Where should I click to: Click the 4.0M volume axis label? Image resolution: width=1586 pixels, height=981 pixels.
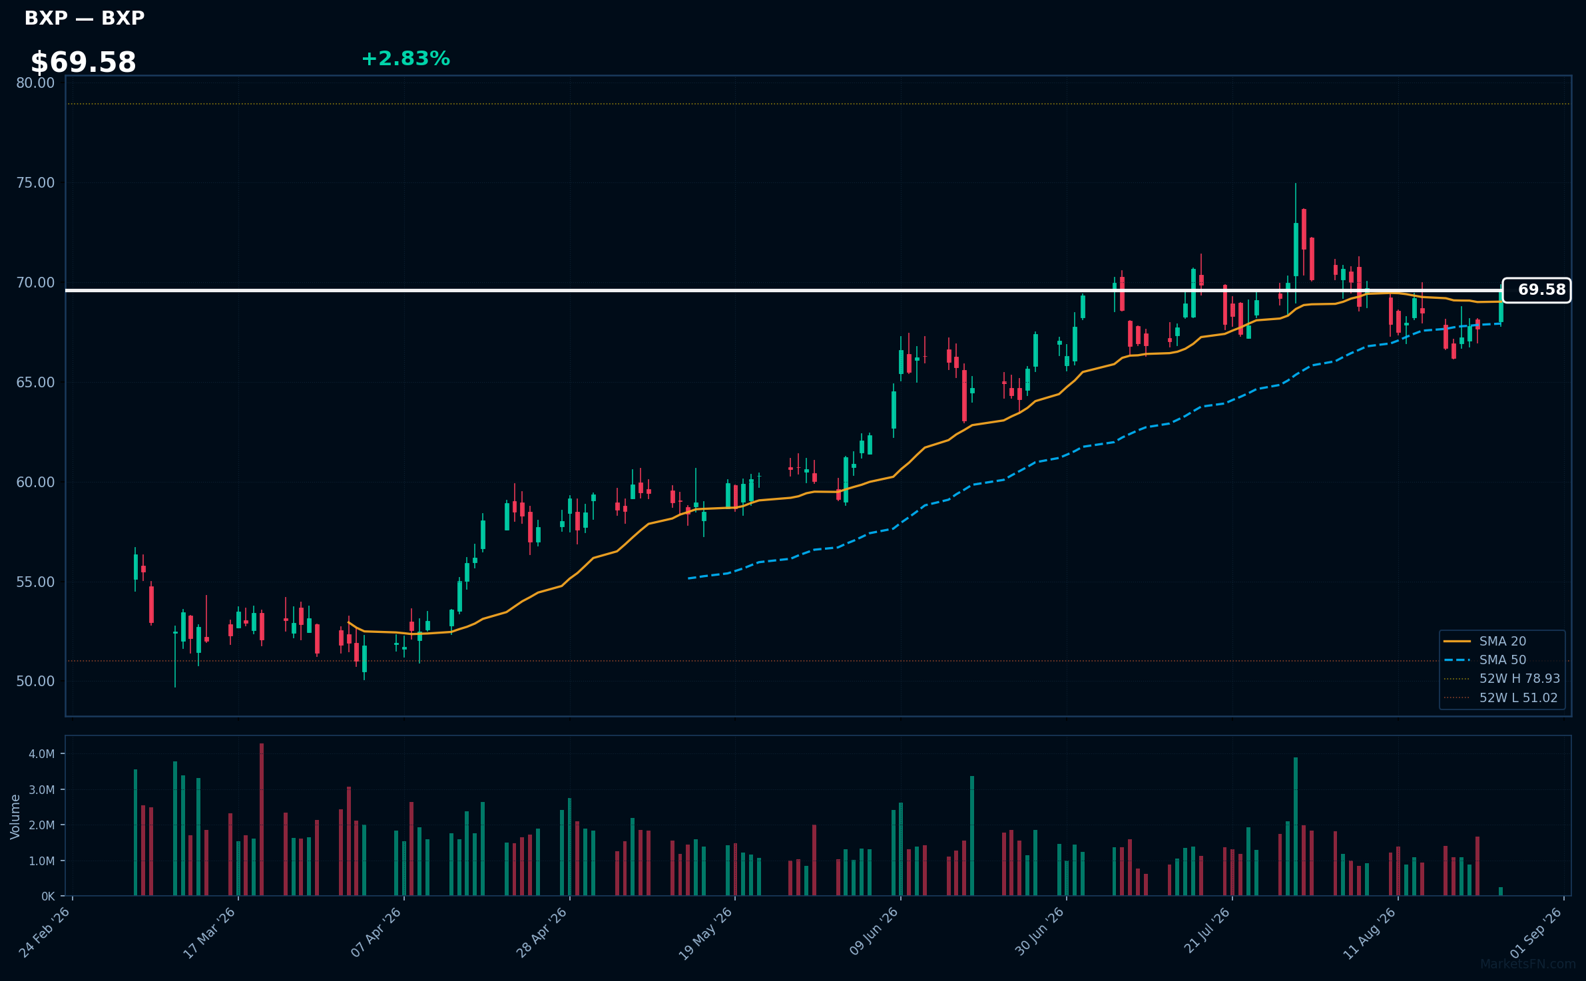coord(41,754)
